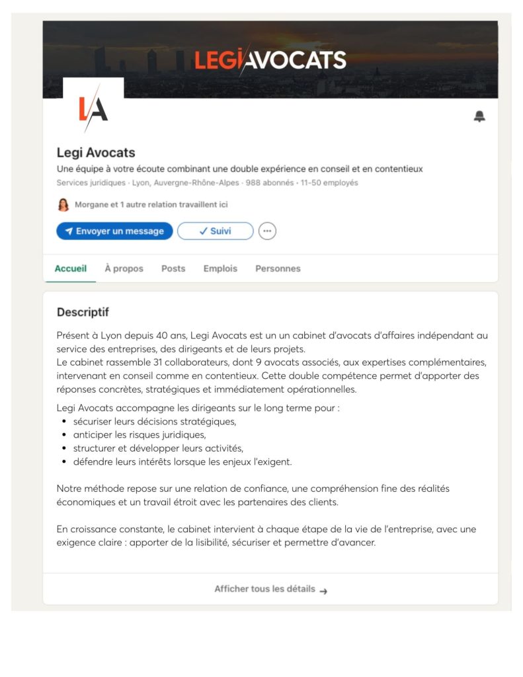Screen dimensions: 523x677
Task: Open the Personnes tab
Action: 278,268
